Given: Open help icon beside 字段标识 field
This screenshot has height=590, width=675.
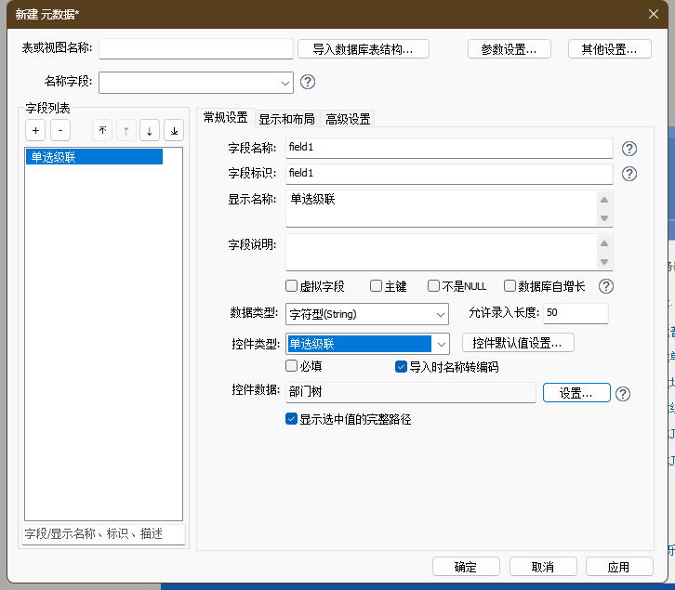Looking at the screenshot, I should click(x=629, y=173).
